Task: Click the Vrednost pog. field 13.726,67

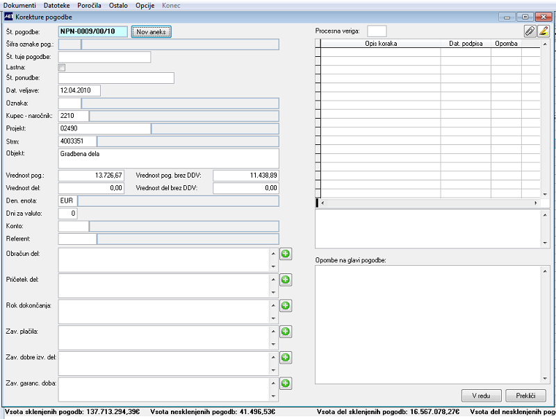Action: [x=91, y=176]
